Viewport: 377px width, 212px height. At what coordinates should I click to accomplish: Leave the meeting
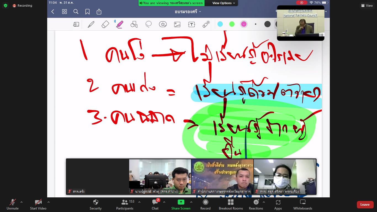(x=365, y=205)
